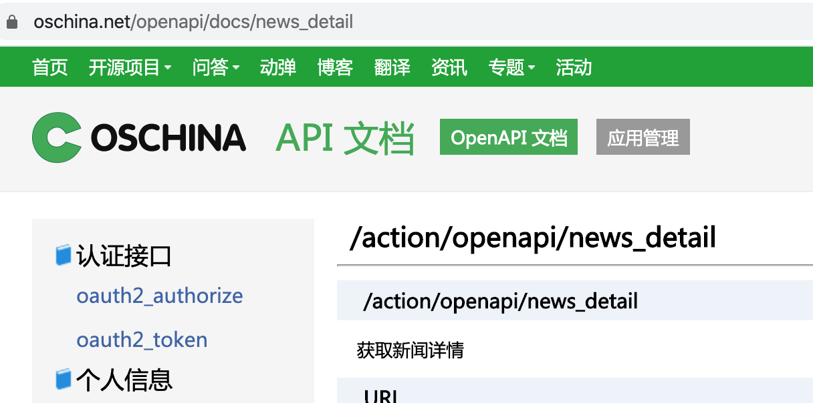Viewport: 813px width, 403px height.
Task: Select 资讯 in the top navigation
Action: (x=449, y=67)
